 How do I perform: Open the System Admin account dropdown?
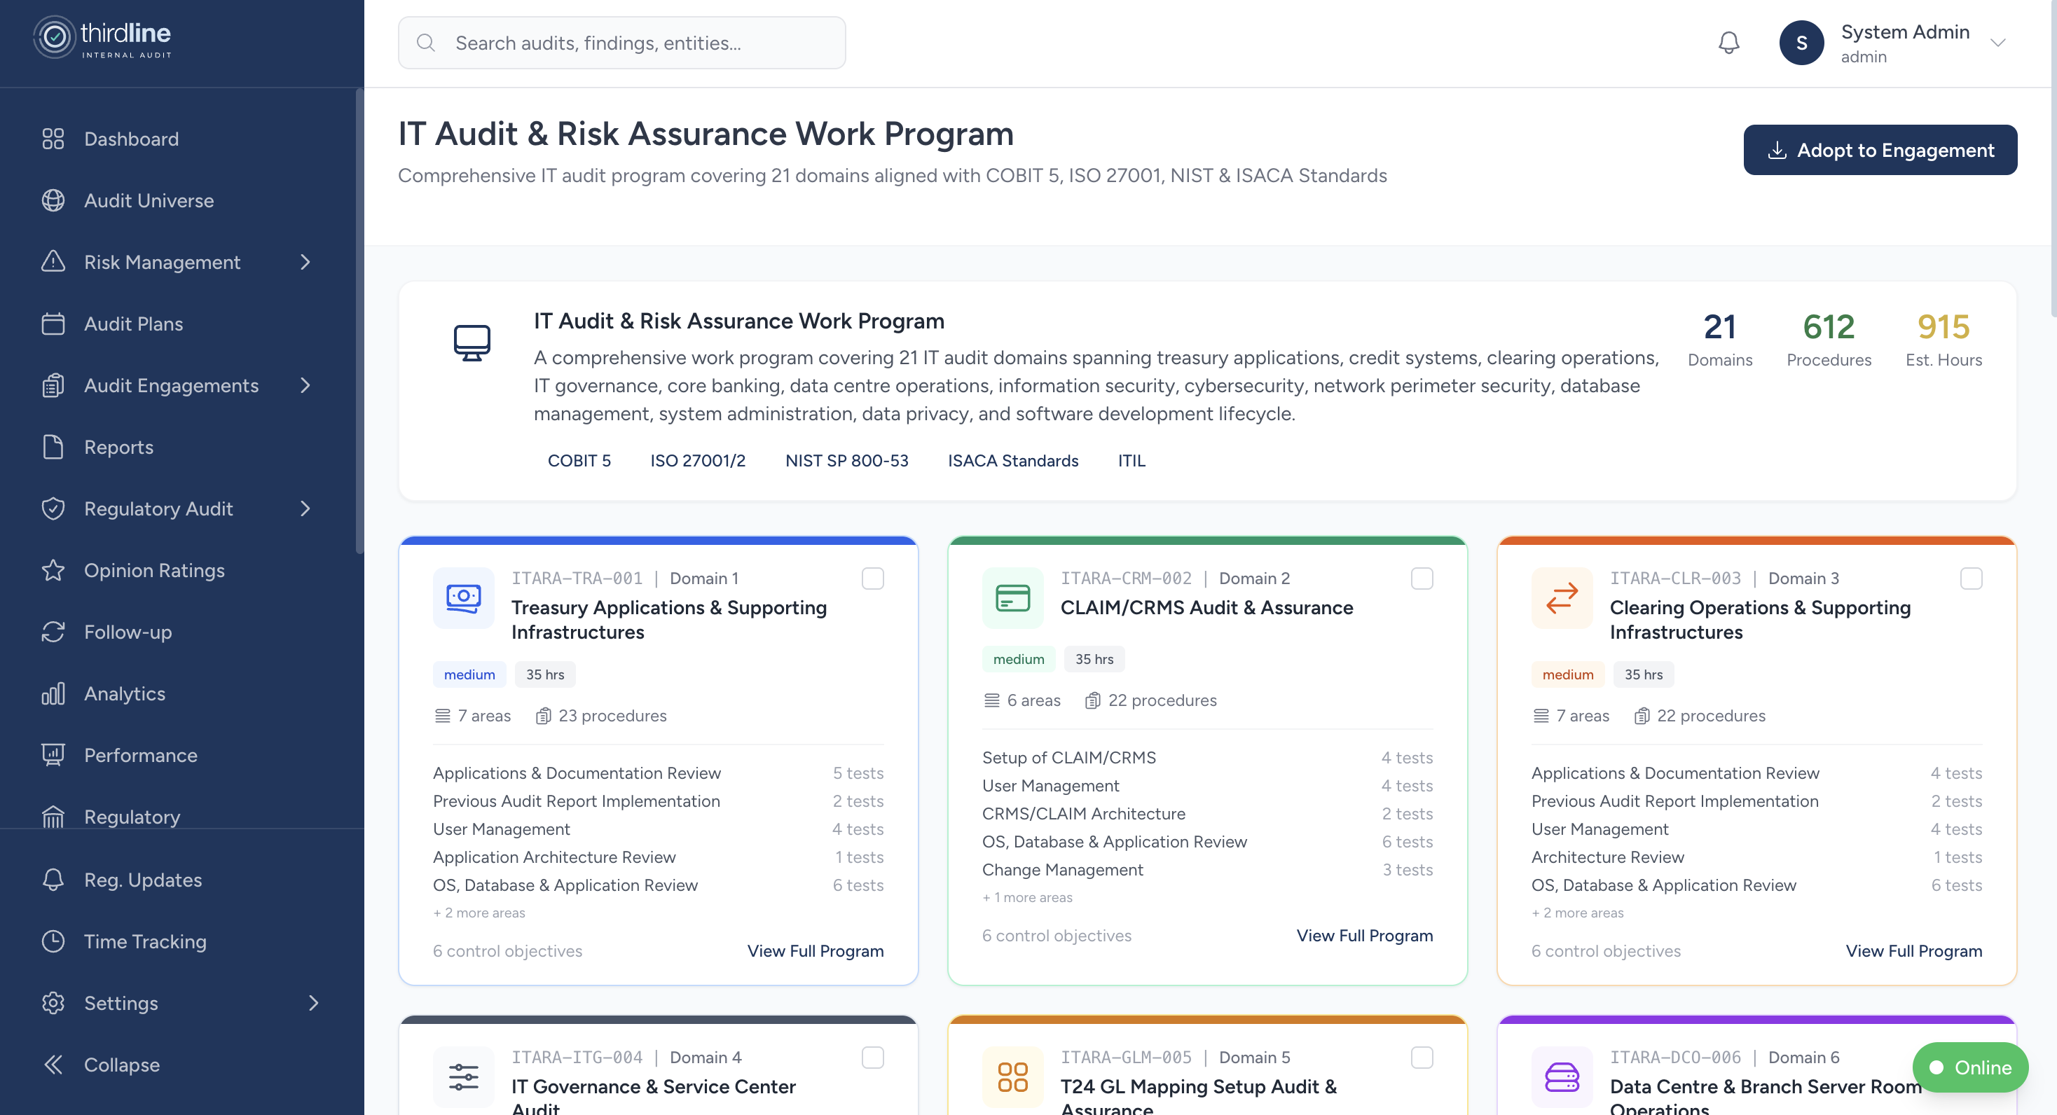point(1997,42)
